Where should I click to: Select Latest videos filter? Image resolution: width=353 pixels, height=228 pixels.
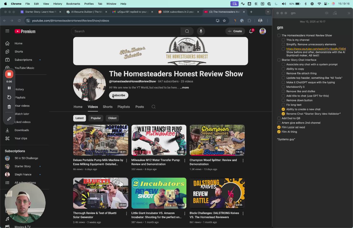click(x=80, y=118)
